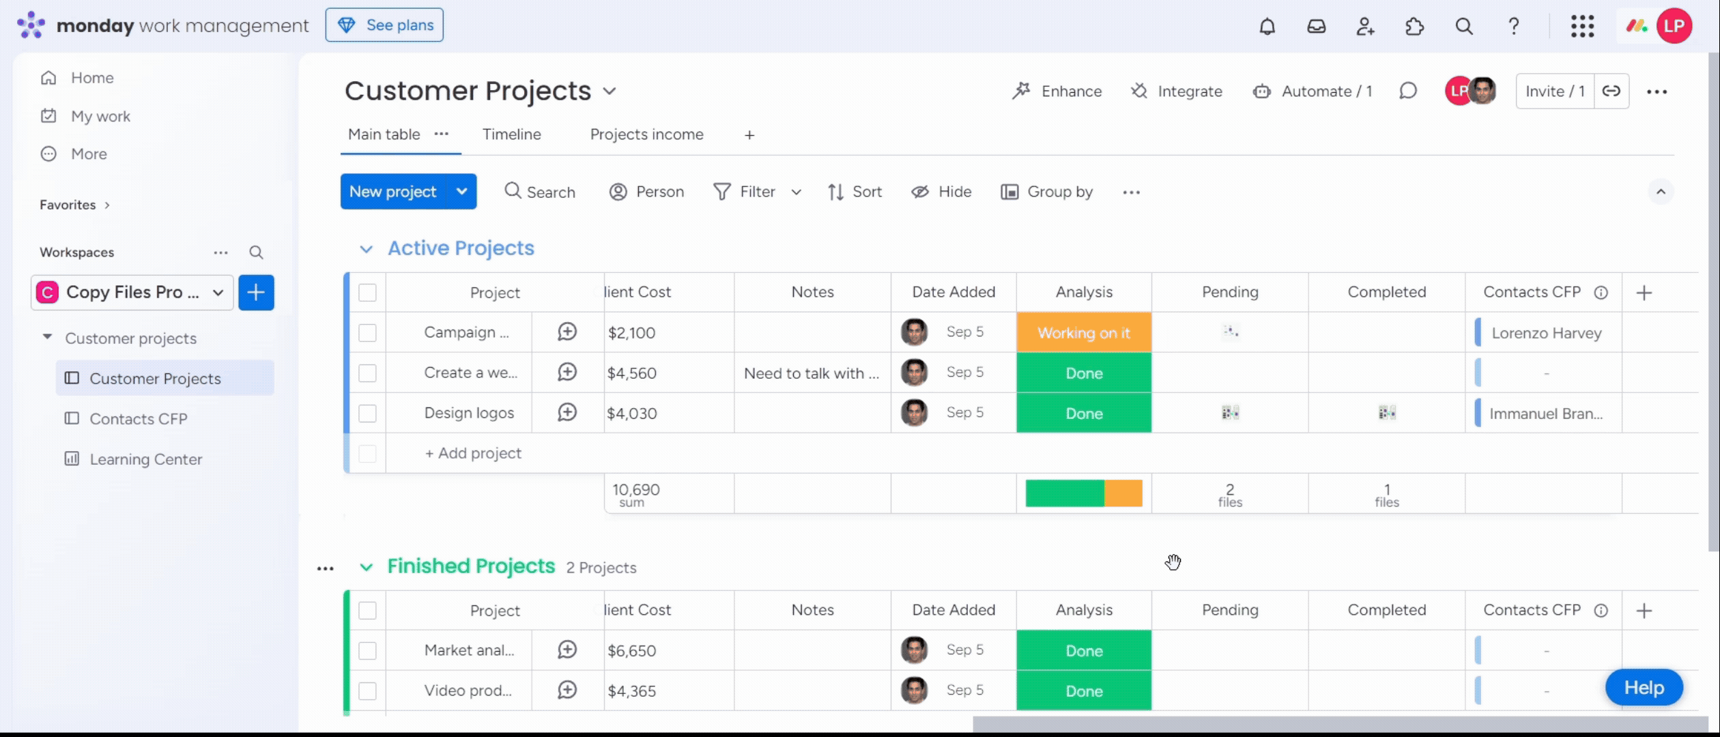This screenshot has height=737, width=1720.
Task: Switch to the Timeline tab
Action: click(511, 134)
